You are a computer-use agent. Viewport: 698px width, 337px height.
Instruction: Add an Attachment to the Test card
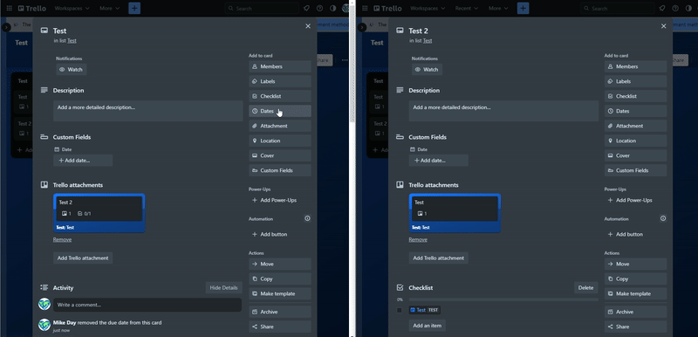pyautogui.click(x=280, y=126)
